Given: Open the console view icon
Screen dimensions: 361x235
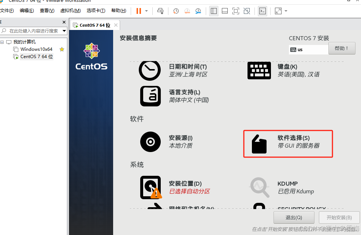Looking at the screenshot, I should point(263,11).
